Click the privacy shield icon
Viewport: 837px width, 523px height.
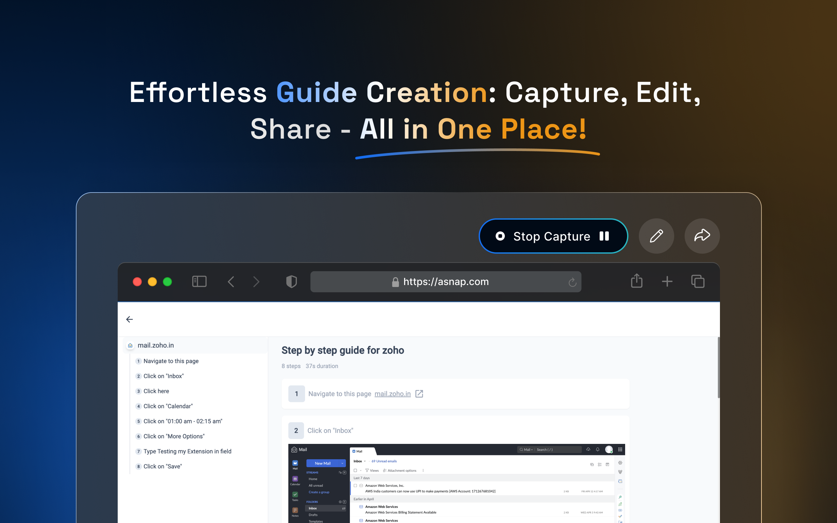[291, 281]
